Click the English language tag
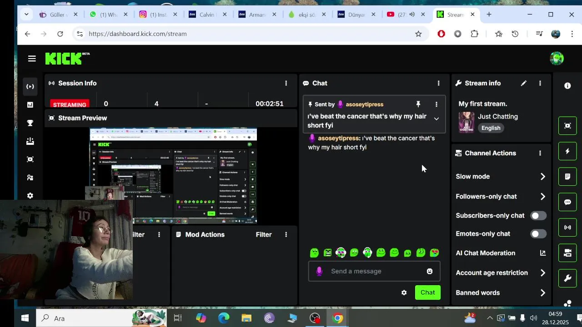This screenshot has height=327, width=582. [x=491, y=128]
